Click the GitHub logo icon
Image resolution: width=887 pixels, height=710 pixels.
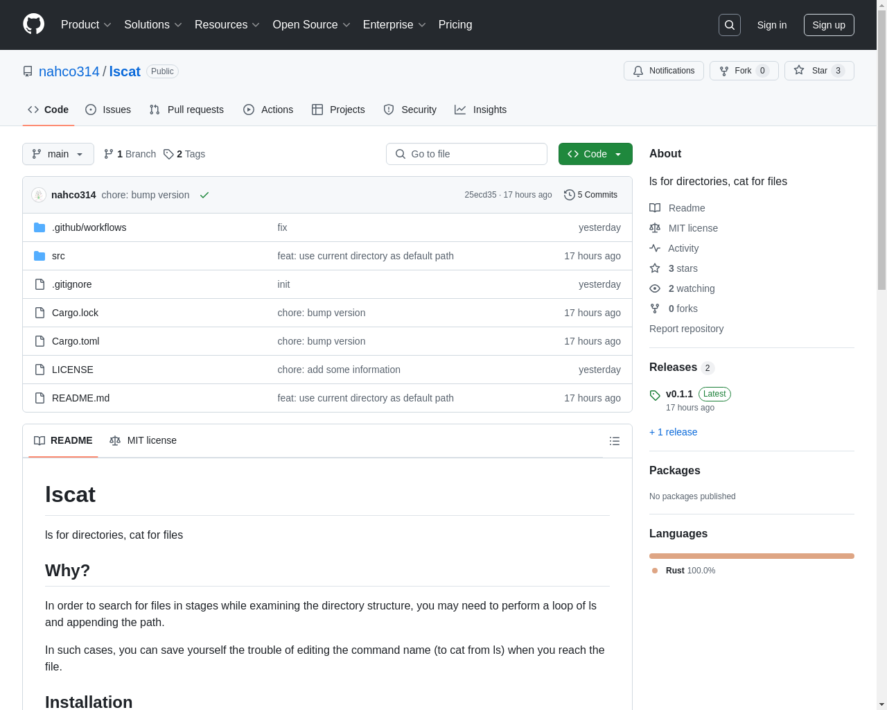[33, 24]
